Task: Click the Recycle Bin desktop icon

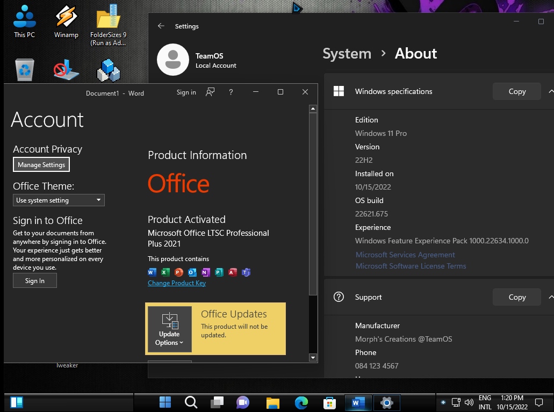Action: pyautogui.click(x=25, y=70)
